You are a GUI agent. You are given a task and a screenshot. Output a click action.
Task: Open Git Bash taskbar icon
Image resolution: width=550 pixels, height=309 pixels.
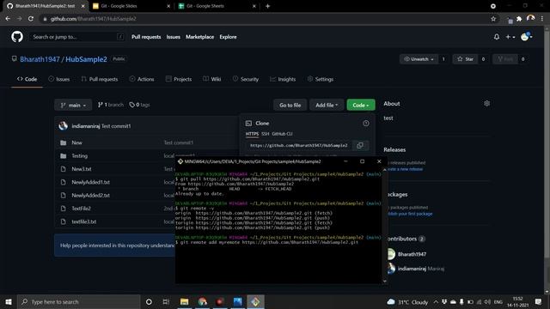255,301
